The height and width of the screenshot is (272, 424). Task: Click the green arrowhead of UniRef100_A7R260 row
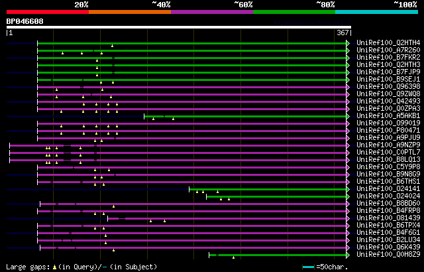click(348, 50)
